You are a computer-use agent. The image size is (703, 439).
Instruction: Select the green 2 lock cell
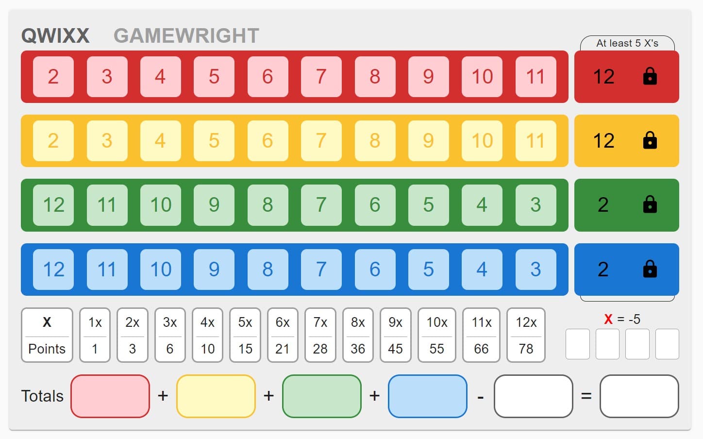coord(627,204)
